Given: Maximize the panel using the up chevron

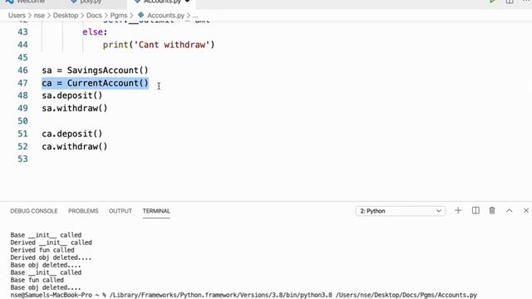Looking at the screenshot, I should [510, 210].
